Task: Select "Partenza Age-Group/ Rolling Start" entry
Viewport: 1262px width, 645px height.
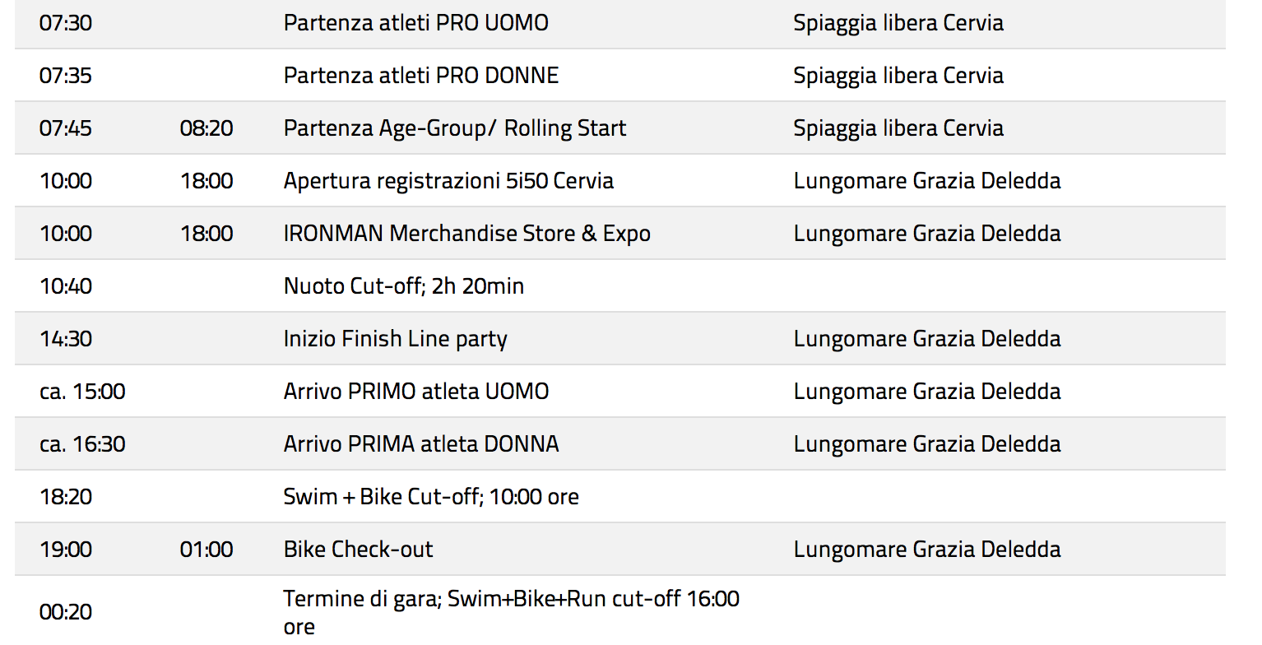Action: pos(454,128)
